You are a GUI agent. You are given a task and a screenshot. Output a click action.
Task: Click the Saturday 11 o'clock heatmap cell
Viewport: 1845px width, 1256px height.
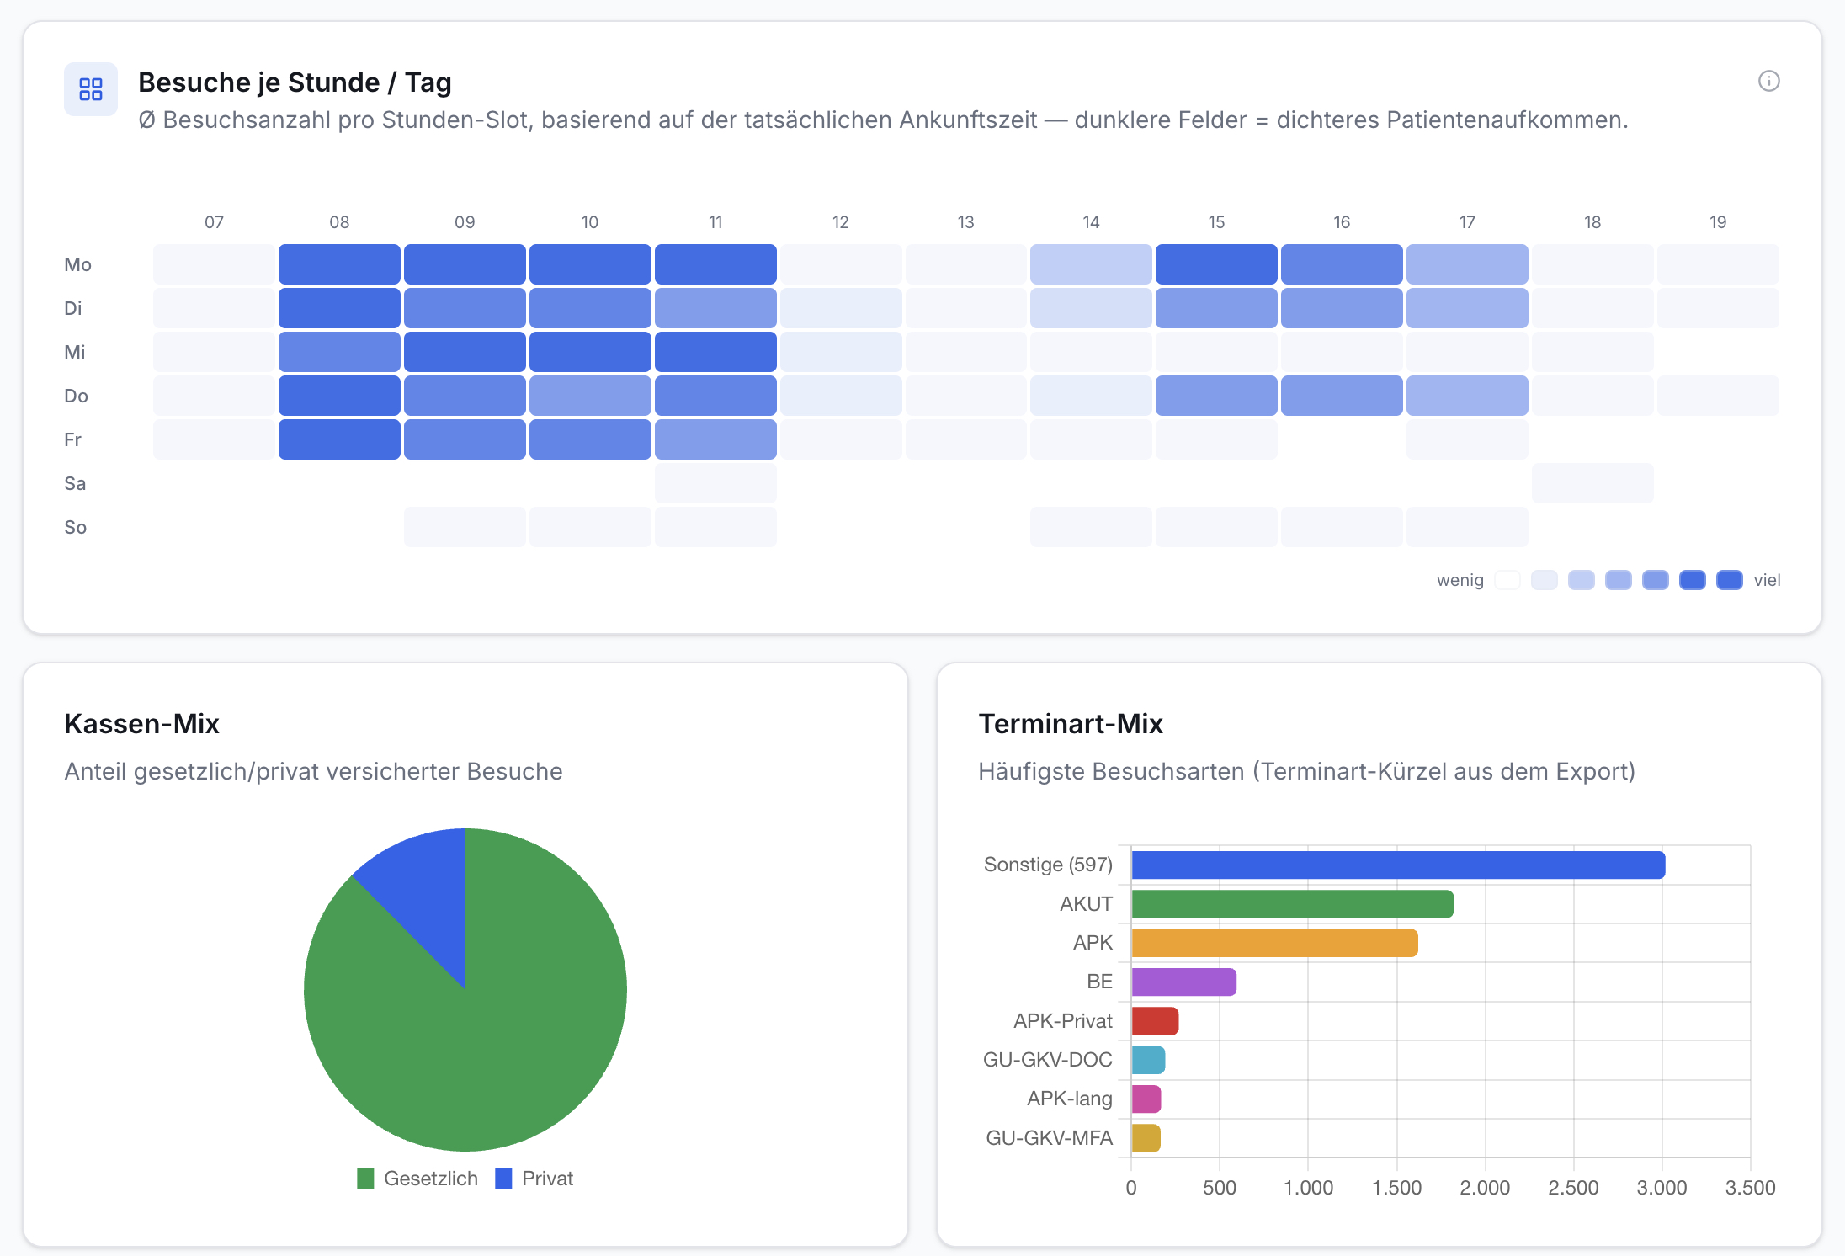(x=715, y=483)
